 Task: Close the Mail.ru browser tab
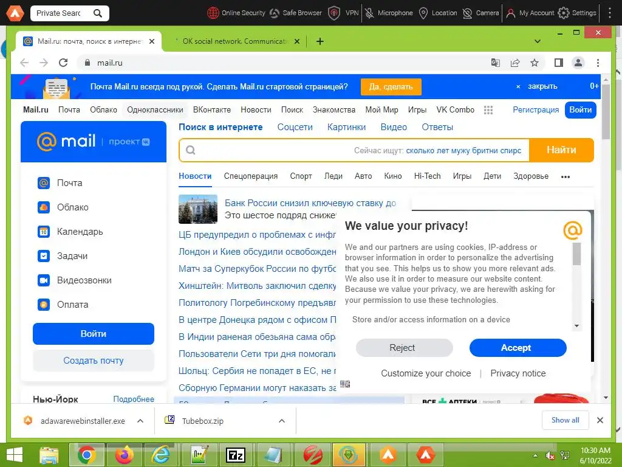point(151,41)
